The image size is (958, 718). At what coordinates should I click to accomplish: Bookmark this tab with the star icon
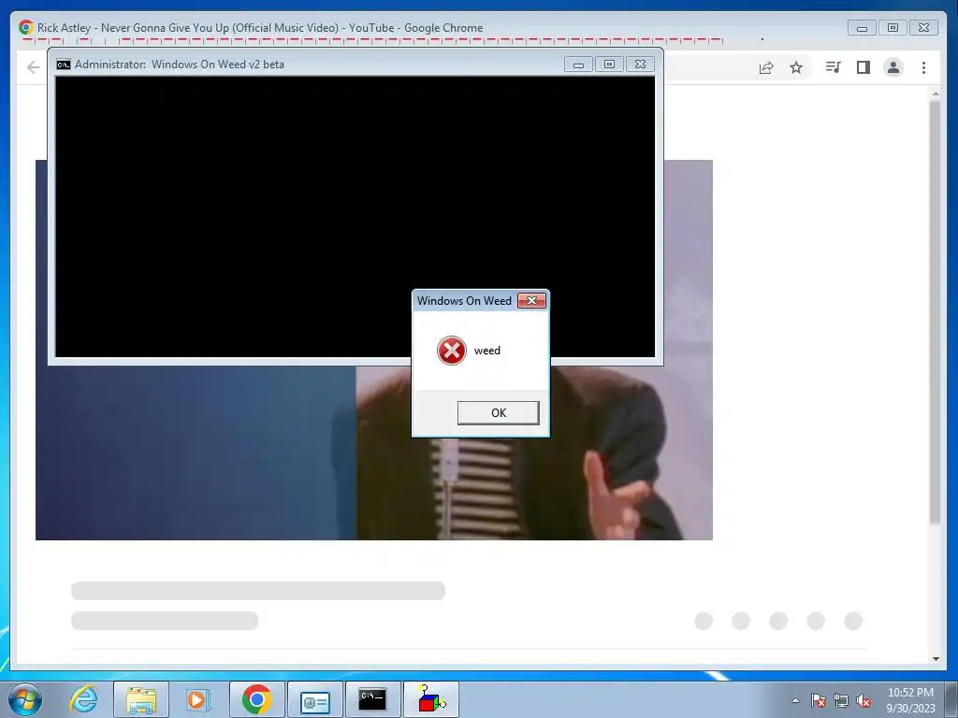(x=795, y=67)
